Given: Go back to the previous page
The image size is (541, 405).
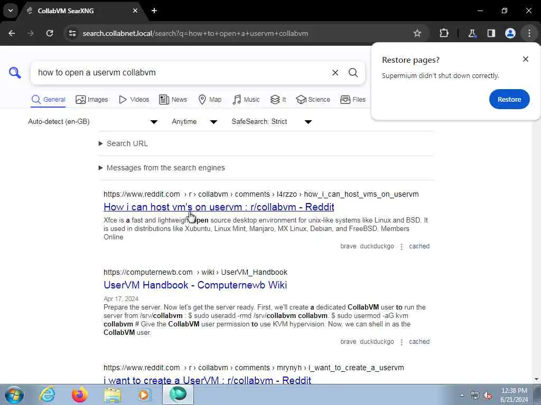Looking at the screenshot, I should tap(12, 33).
